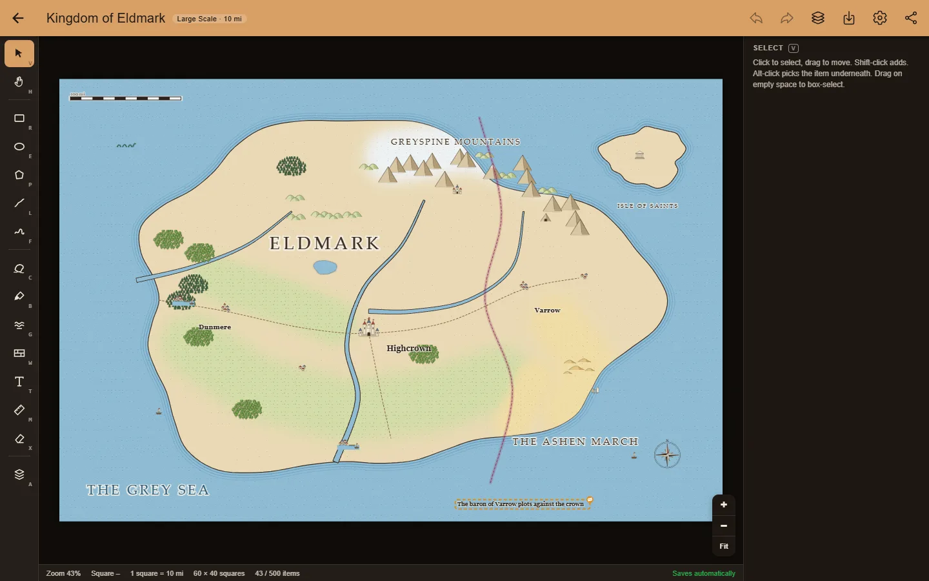Open the stacked layers tool in the left toolbar
The width and height of the screenshot is (929, 581).
(x=19, y=474)
